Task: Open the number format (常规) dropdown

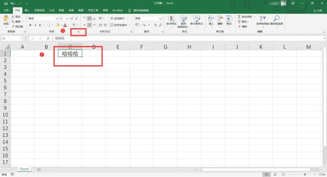Action: [160, 18]
